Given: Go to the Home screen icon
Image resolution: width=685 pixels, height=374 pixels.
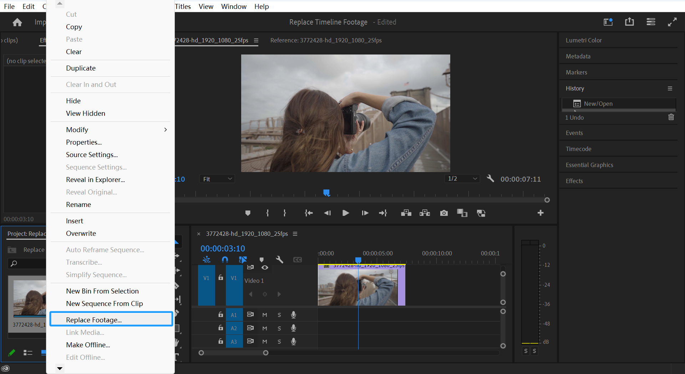Looking at the screenshot, I should [17, 22].
